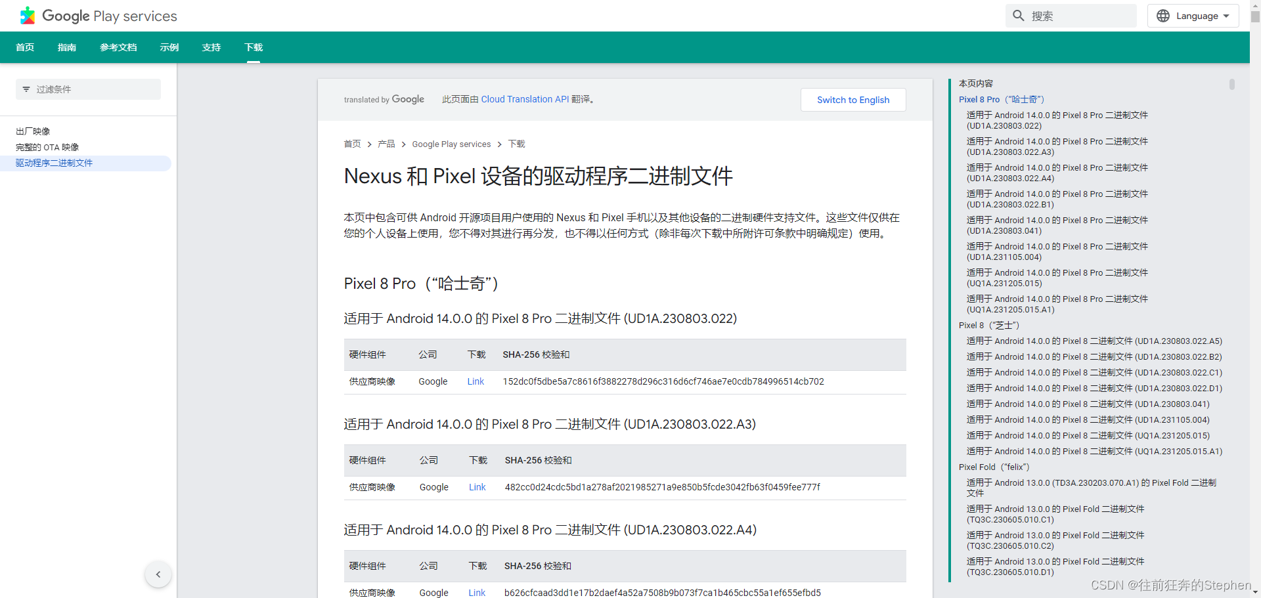Select the SHA-256 checksum starting with 152dc0f5
Image resolution: width=1261 pixels, height=598 pixels.
coord(663,381)
